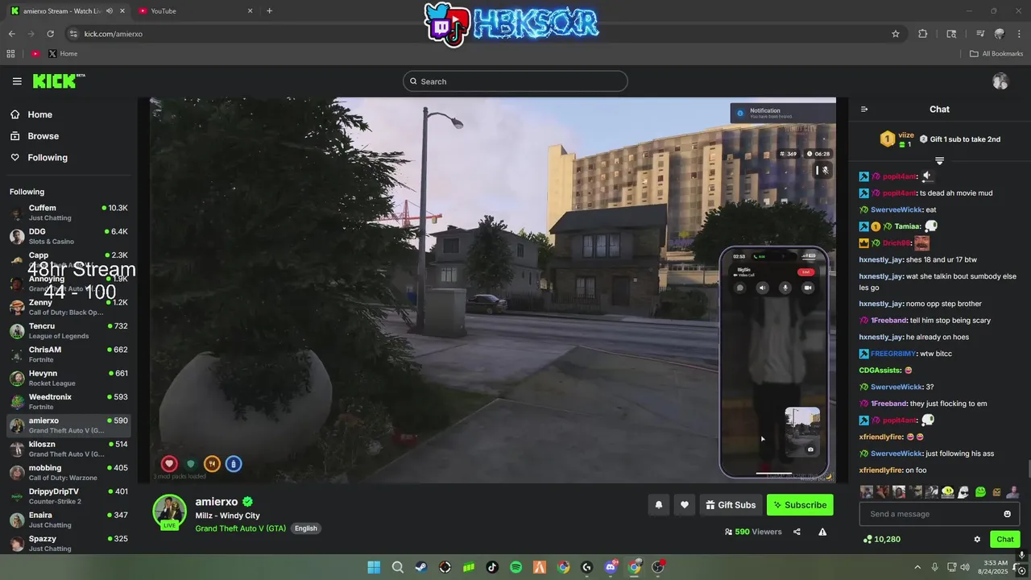Click username CDGAssists in chat
This screenshot has width=1031, height=580.
click(880, 371)
